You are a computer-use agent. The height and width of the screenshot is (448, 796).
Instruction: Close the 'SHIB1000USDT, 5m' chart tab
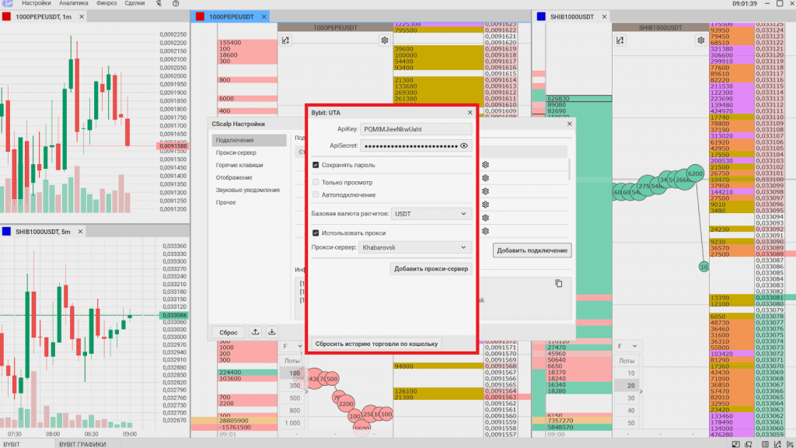pyautogui.click(x=80, y=232)
